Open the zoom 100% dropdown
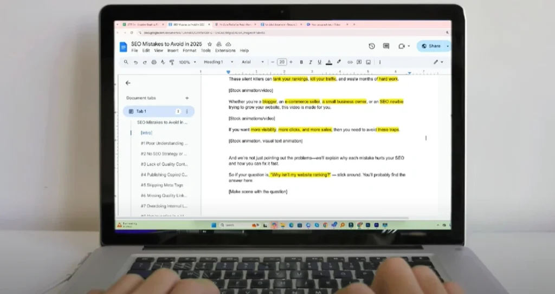Viewport: 555px width, 294px height. pyautogui.click(x=187, y=62)
